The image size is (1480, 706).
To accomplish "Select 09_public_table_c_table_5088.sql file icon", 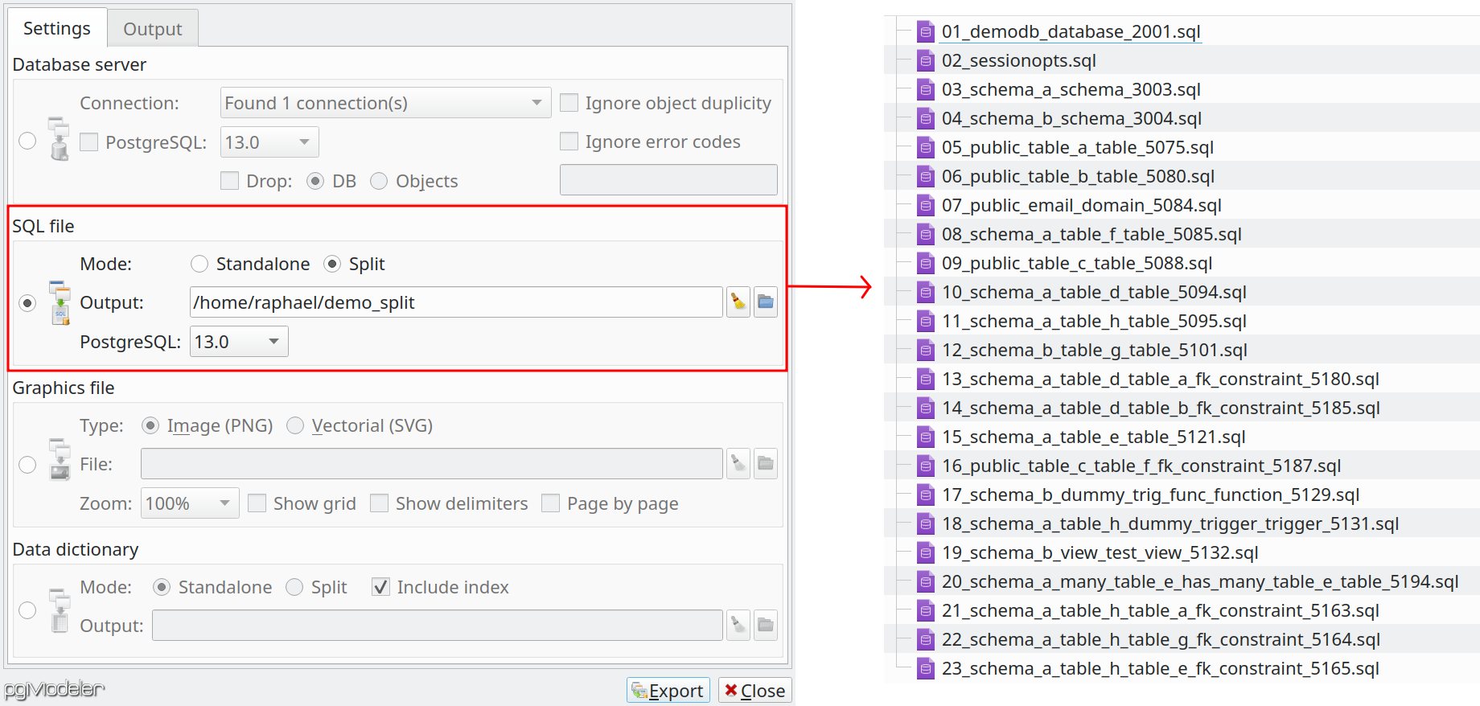I will [x=926, y=263].
